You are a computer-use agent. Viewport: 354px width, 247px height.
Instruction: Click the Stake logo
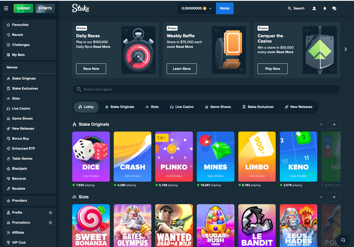[x=81, y=8]
